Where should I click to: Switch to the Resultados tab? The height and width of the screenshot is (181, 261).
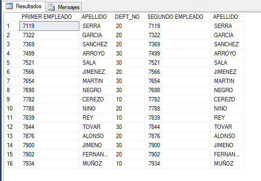click(x=23, y=6)
